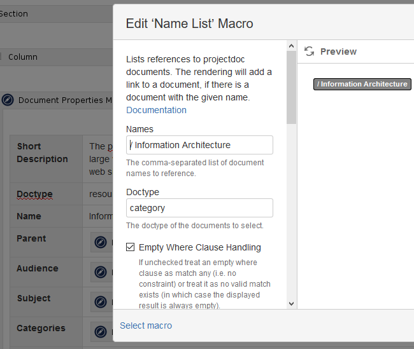Image resolution: width=414 pixels, height=349 pixels.
Task: Click the Information Architecture preview tag
Action: pos(362,84)
